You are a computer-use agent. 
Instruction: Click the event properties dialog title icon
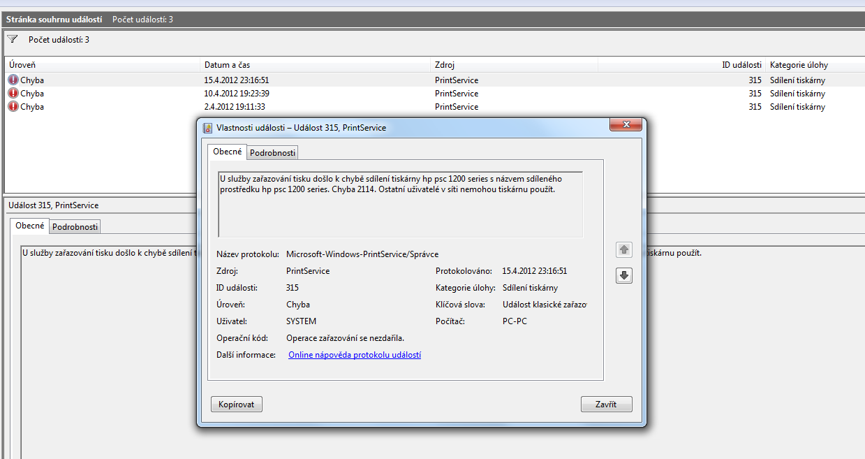pyautogui.click(x=208, y=128)
